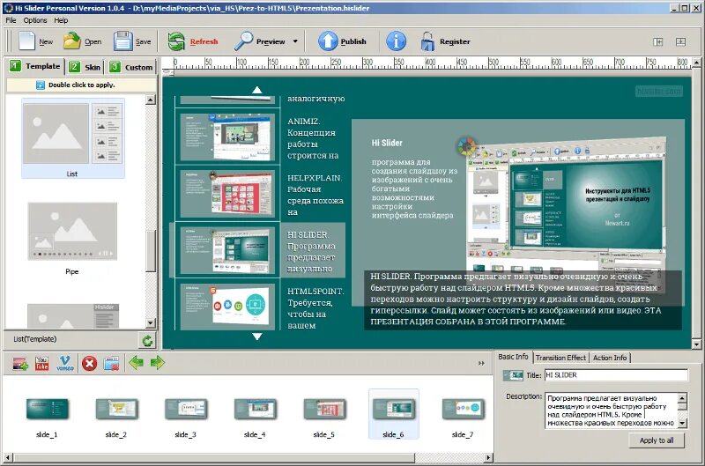This screenshot has width=705, height=466.
Task: Click the Apply to all button
Action: pos(657,440)
